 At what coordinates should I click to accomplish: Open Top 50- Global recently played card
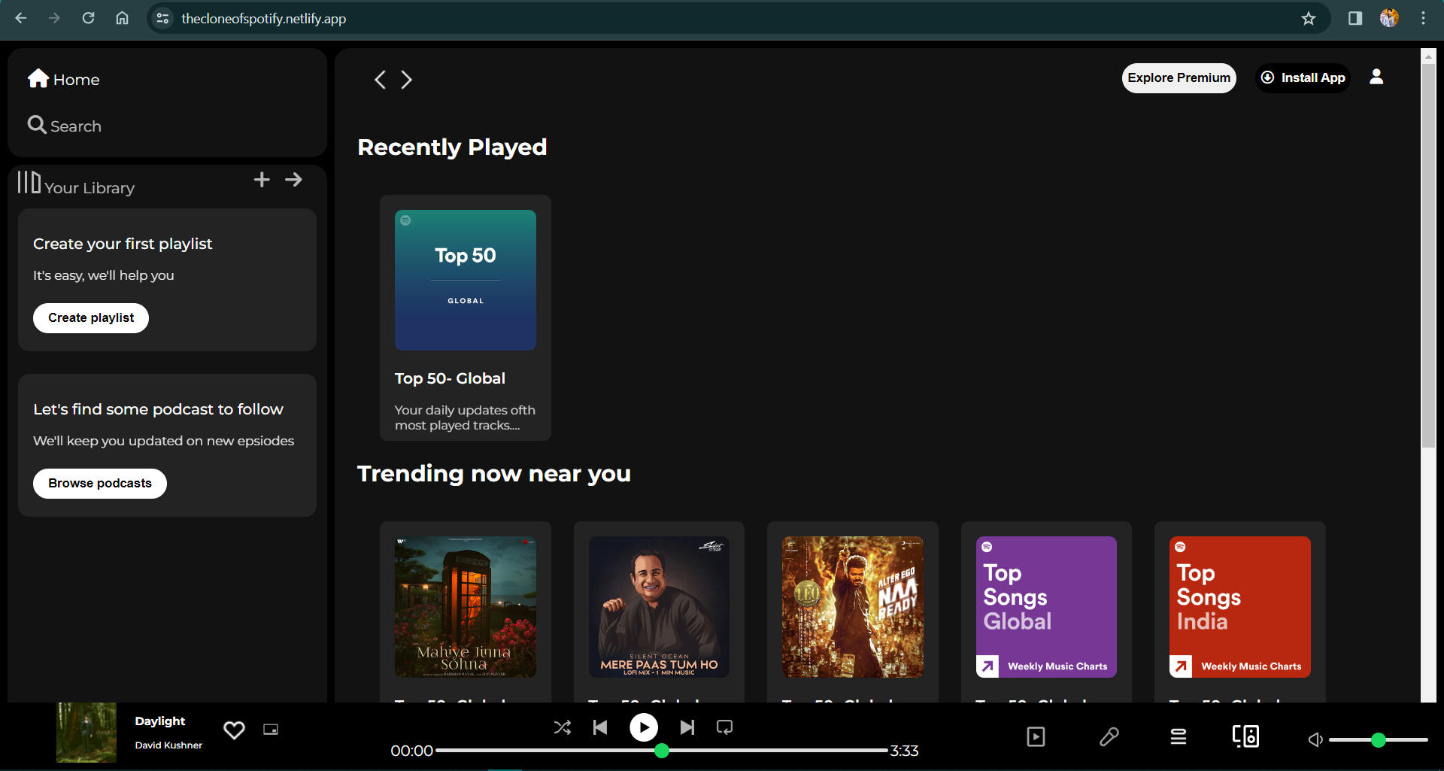[466, 317]
